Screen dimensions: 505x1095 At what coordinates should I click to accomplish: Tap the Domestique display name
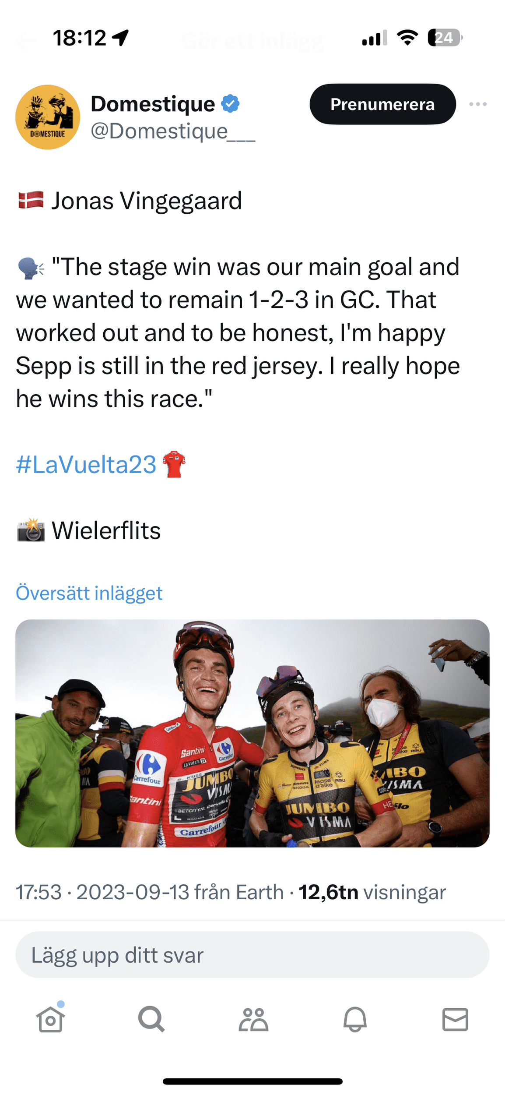(x=153, y=104)
